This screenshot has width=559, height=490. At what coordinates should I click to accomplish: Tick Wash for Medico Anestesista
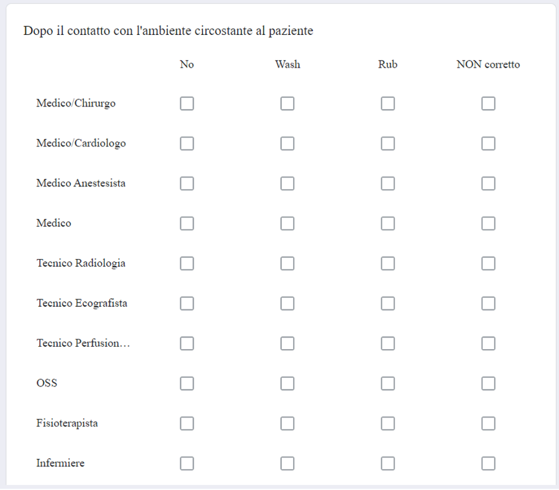click(287, 184)
